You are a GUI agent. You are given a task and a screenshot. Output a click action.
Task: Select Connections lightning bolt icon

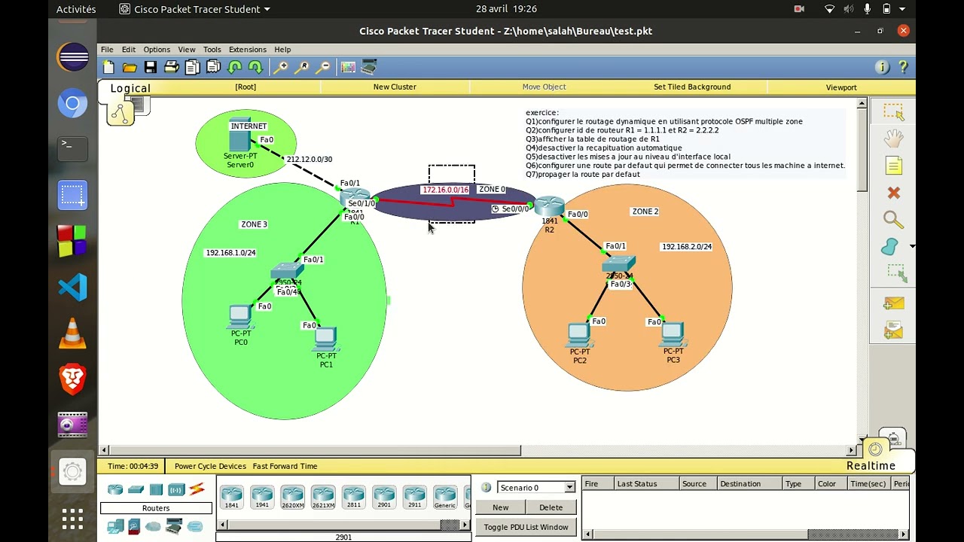click(197, 489)
